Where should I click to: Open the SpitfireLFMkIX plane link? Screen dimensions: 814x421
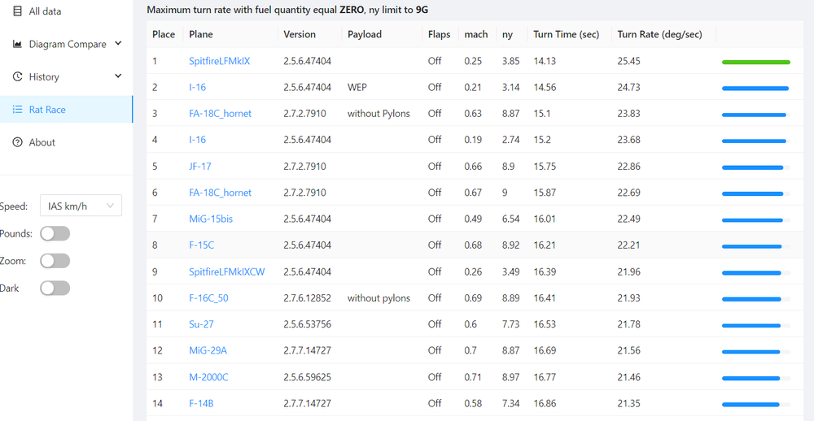[220, 61]
